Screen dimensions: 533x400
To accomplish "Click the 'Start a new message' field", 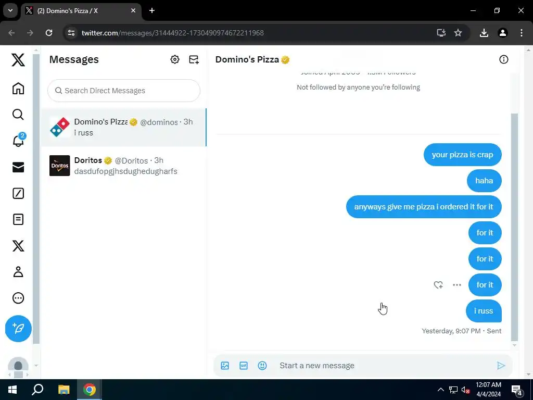I will [x=384, y=366].
